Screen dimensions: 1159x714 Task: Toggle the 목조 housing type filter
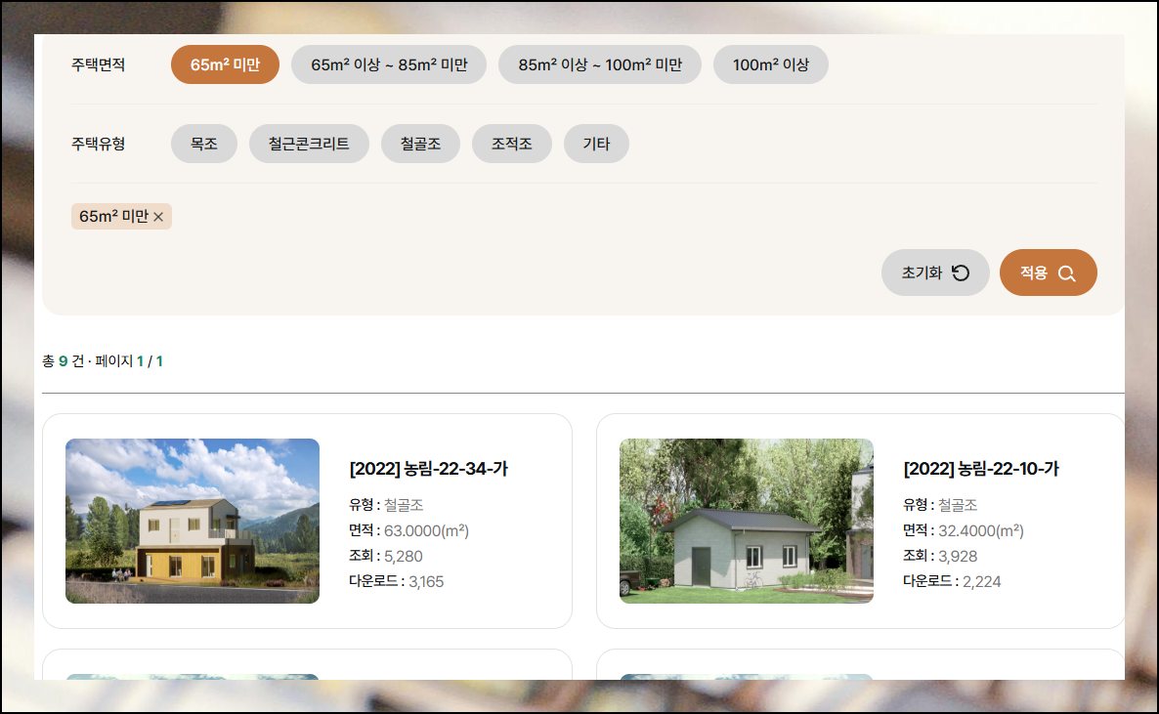(x=204, y=144)
